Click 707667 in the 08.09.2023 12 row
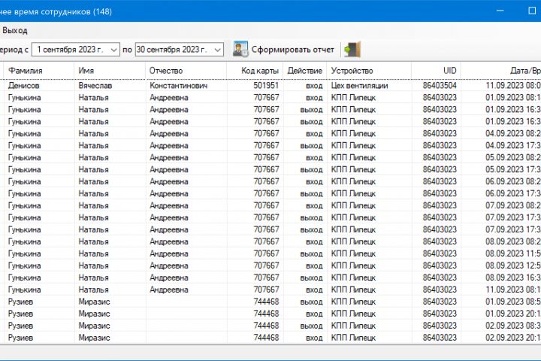 coord(266,265)
